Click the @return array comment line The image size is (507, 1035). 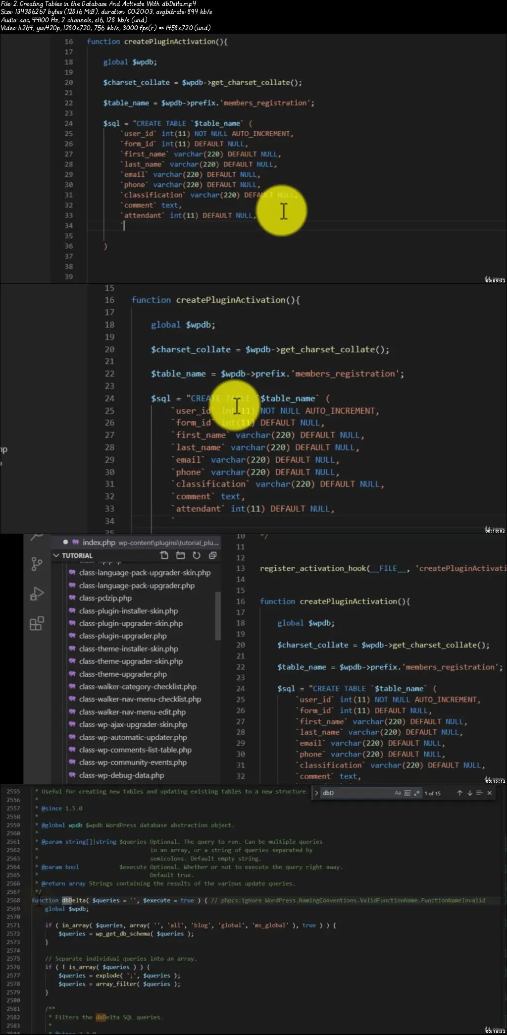point(168,884)
